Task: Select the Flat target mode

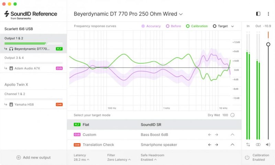Action: [86, 125]
